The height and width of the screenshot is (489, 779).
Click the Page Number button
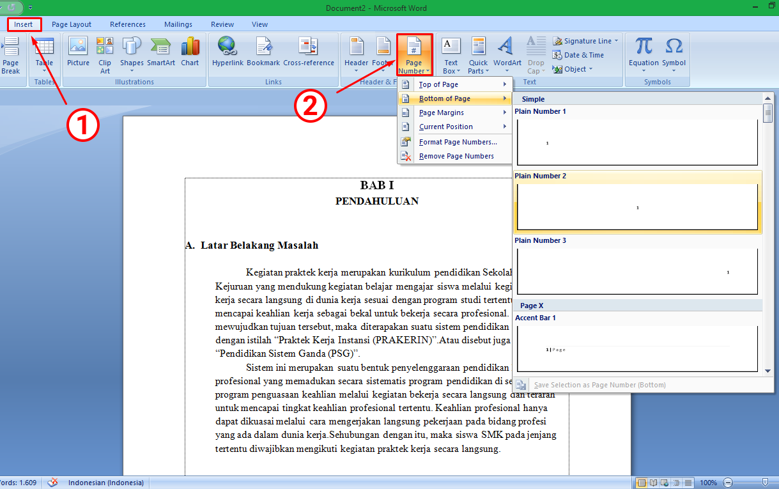(x=415, y=56)
